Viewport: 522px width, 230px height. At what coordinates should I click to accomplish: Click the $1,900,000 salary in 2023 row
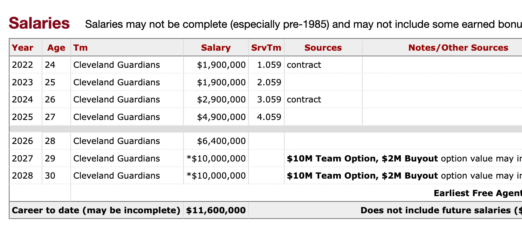[221, 82]
